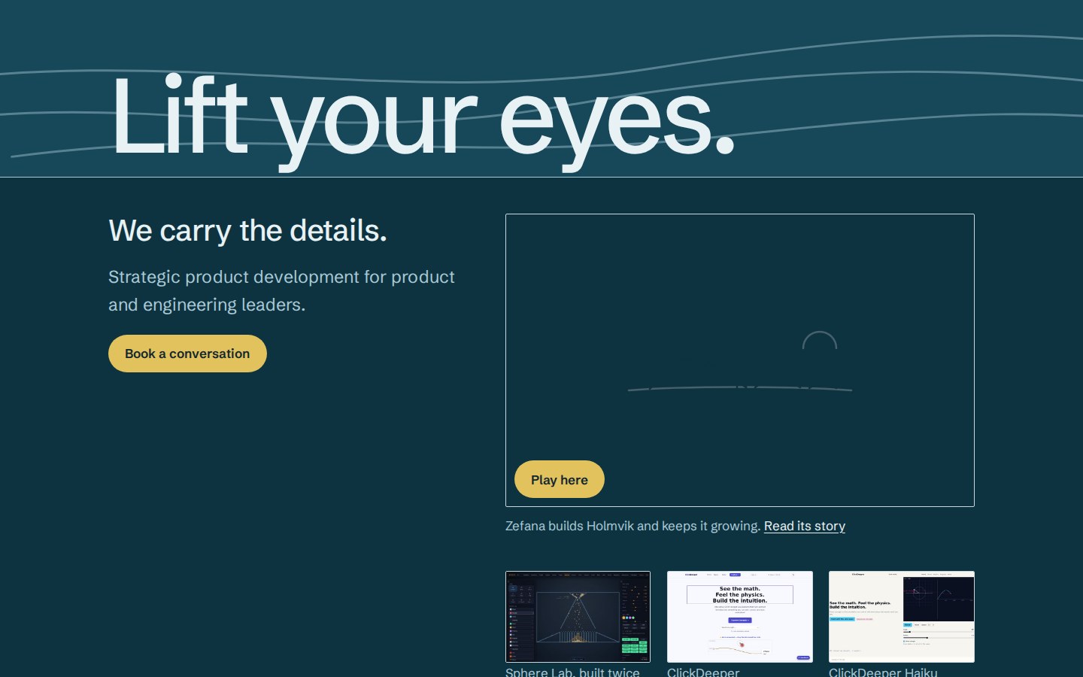Click the red trajectory dot in ClickDeeper thumbnail
Screen dimensions: 1083x677
742,645
